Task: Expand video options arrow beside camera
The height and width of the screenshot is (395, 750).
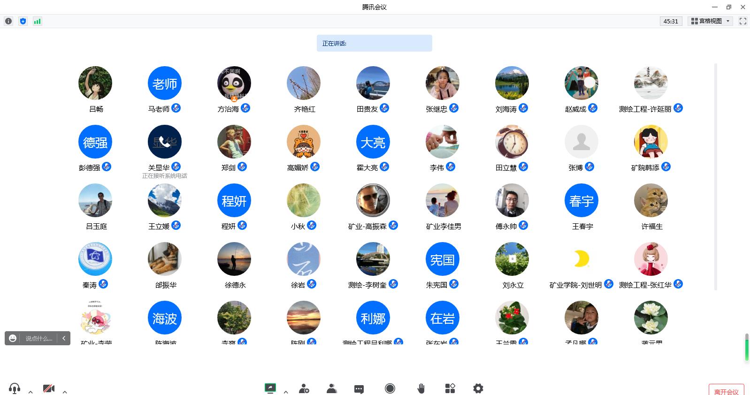Action: (65, 392)
